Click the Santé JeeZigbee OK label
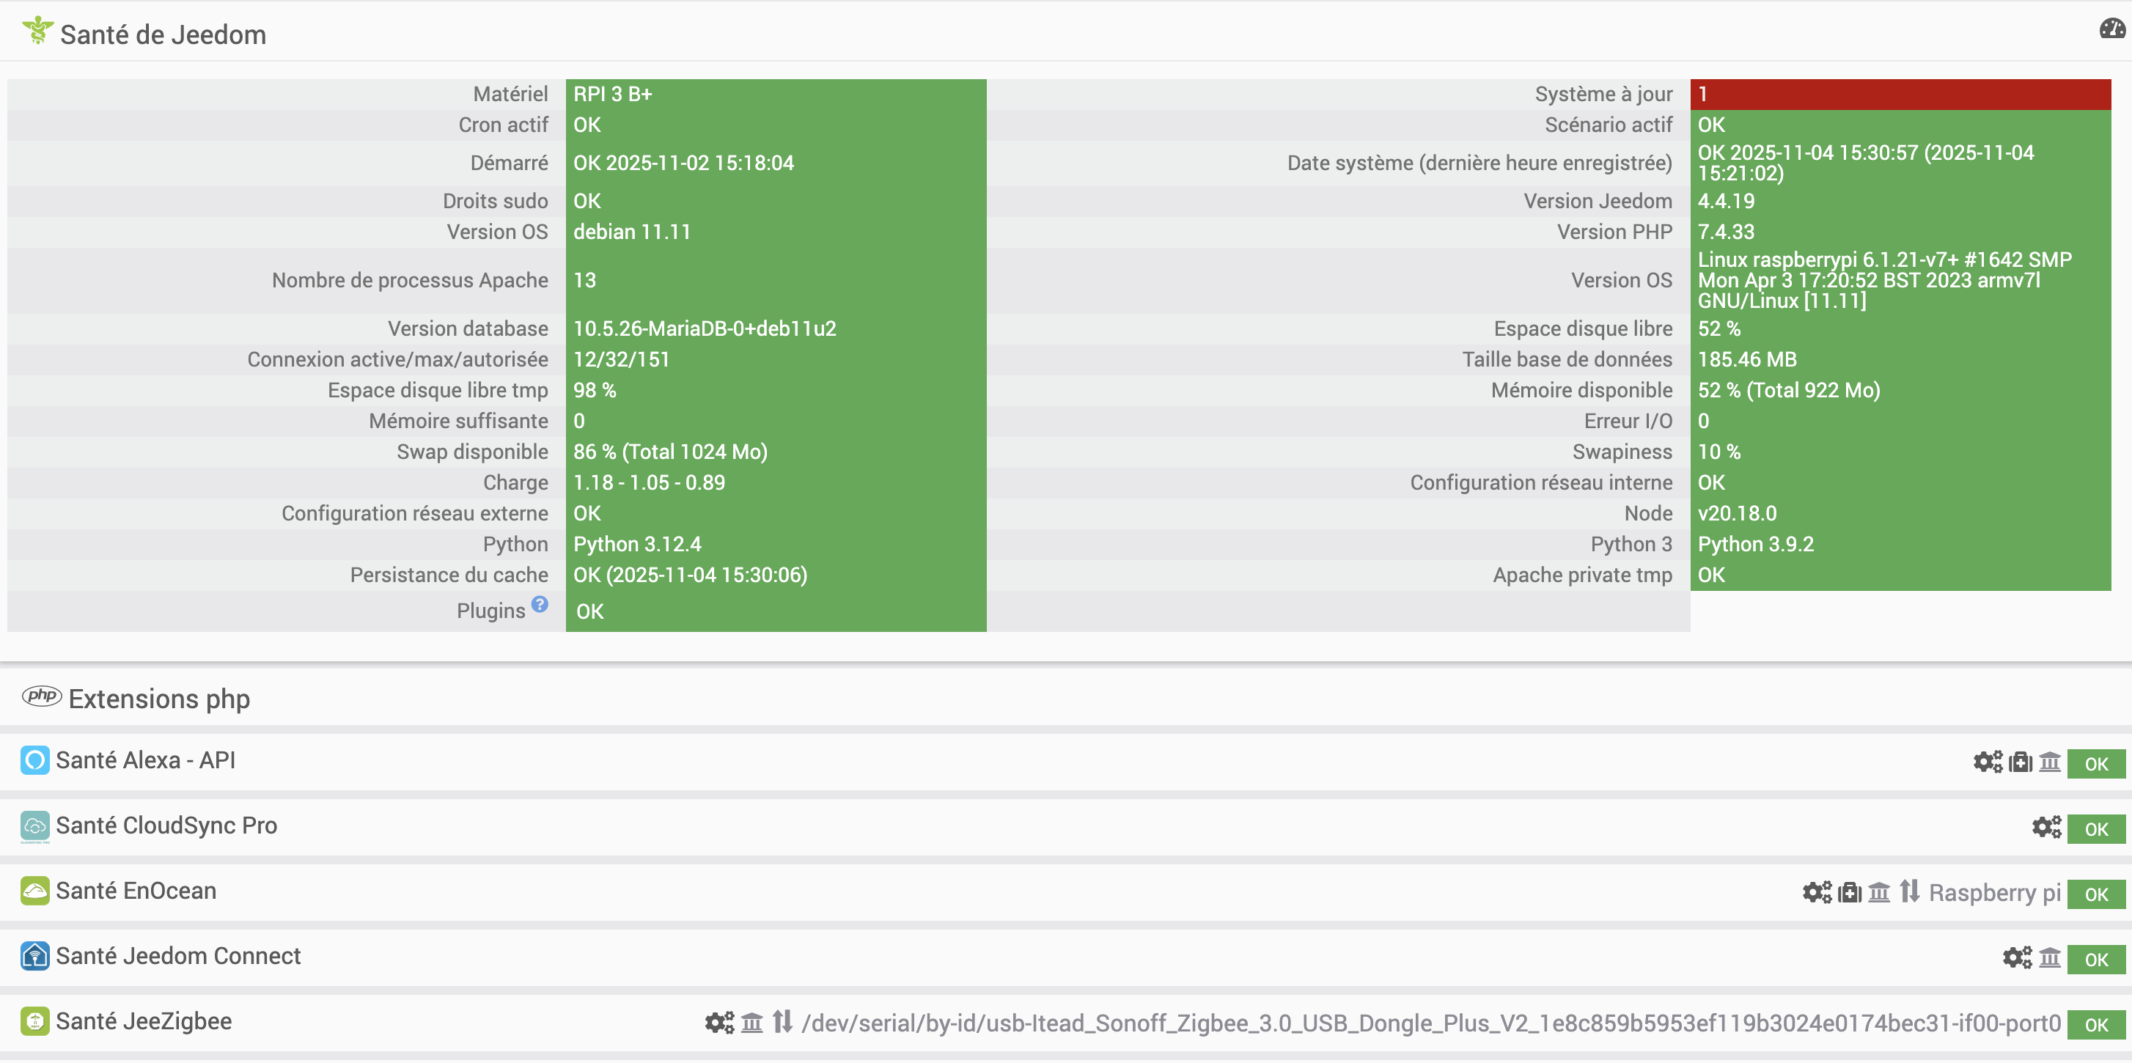 [2095, 1026]
